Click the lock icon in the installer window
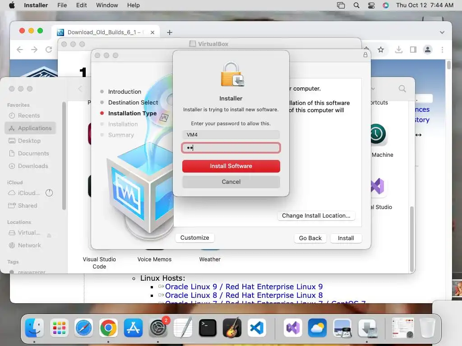The width and height of the screenshot is (462, 346). pos(365,55)
